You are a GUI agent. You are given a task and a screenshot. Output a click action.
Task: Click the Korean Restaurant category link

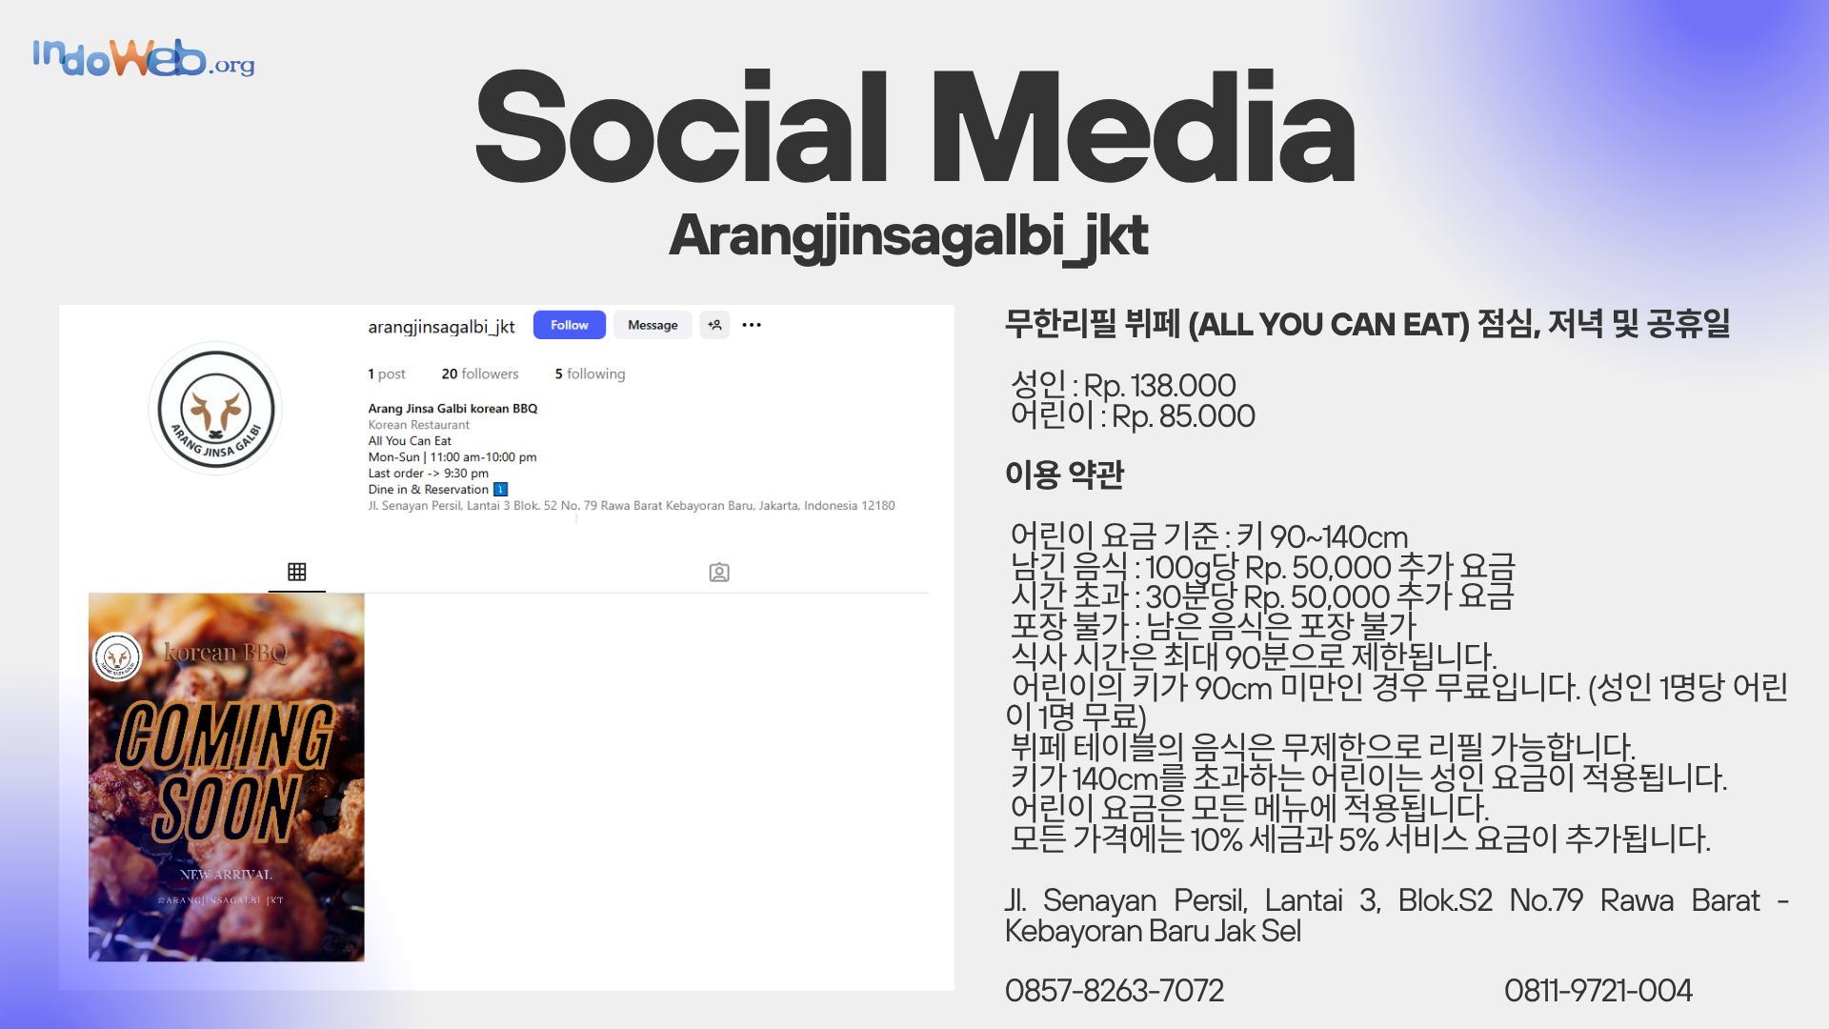click(419, 425)
